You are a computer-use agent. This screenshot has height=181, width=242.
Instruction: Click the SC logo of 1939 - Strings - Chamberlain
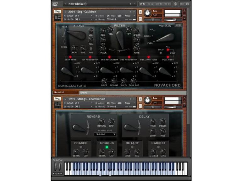tap(58, 105)
